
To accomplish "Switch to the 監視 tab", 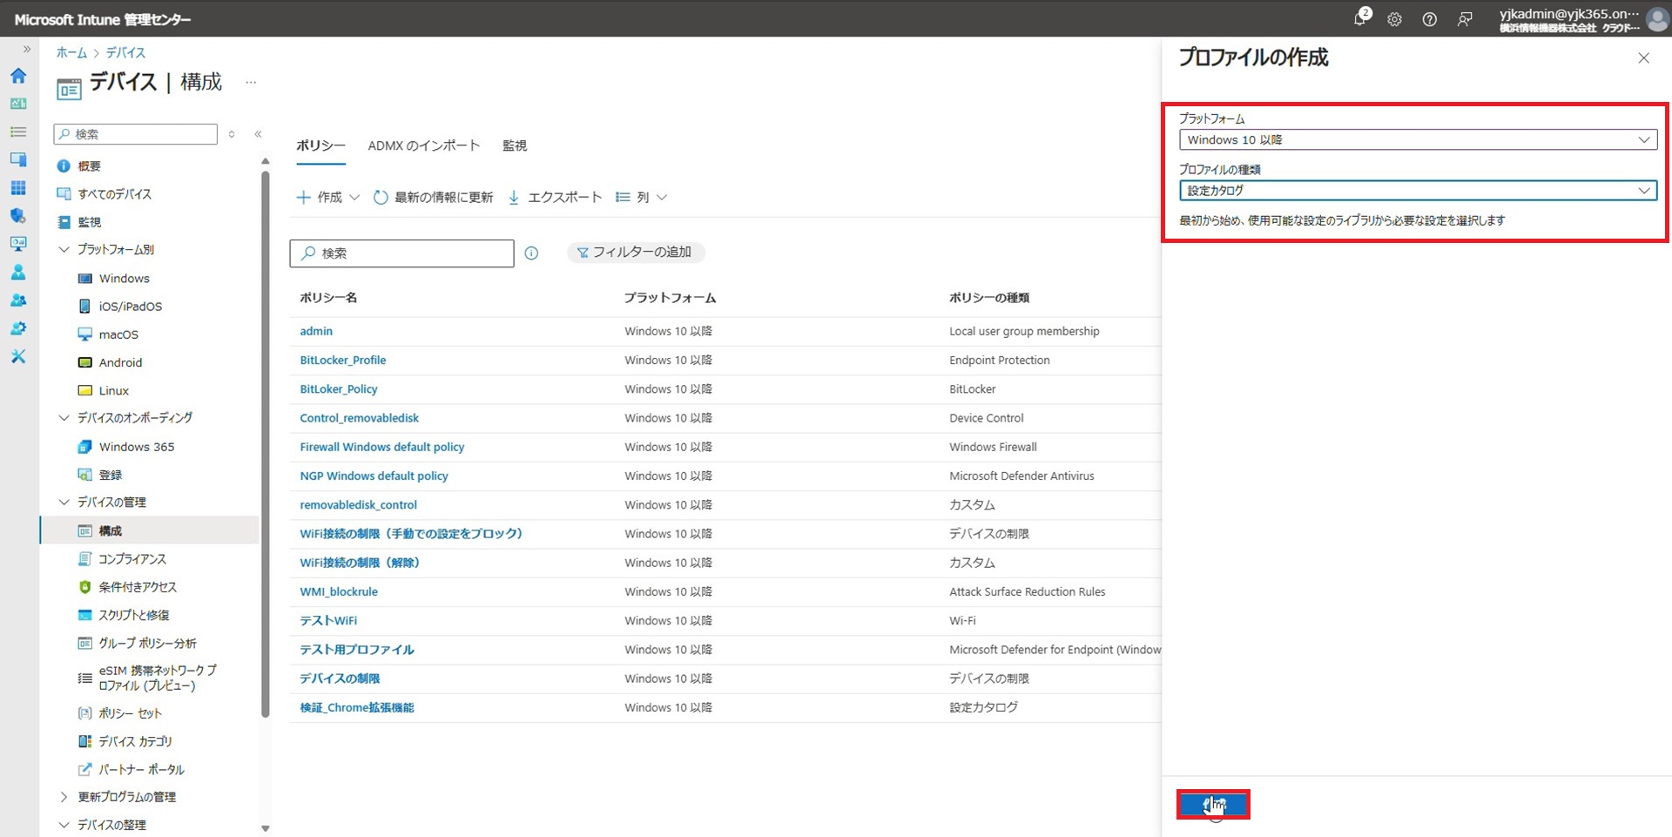I will (515, 146).
